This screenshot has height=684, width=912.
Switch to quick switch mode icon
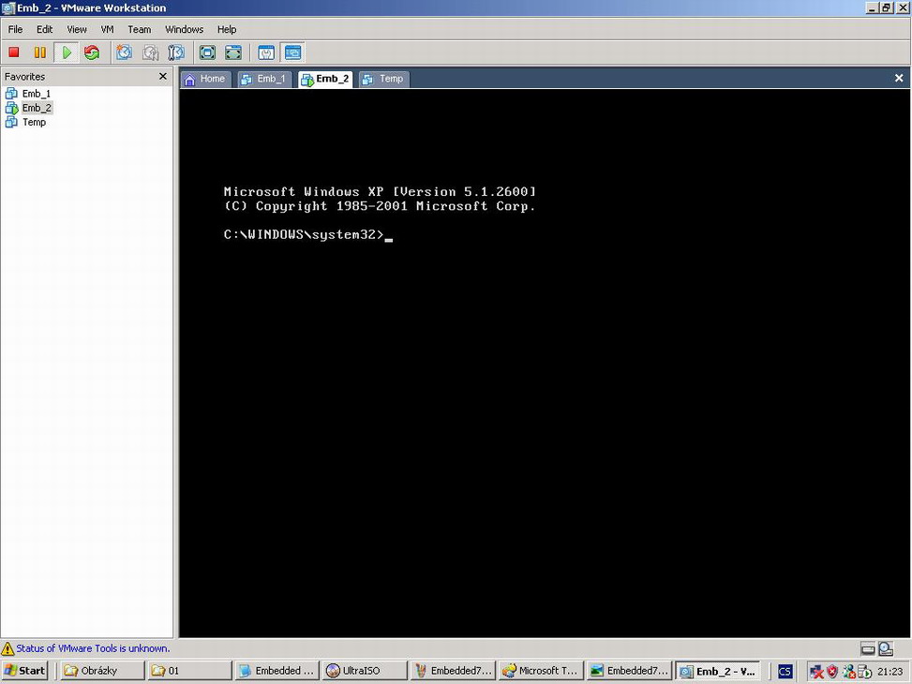pyautogui.click(x=233, y=52)
